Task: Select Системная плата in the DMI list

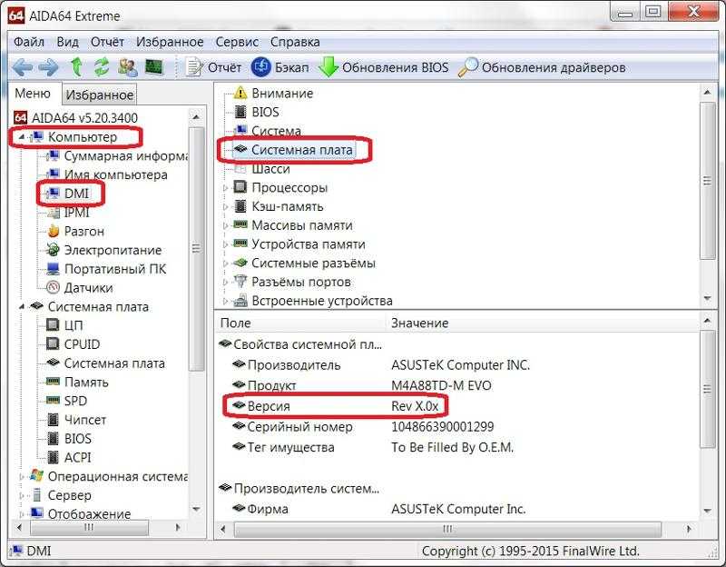Action: (302, 150)
